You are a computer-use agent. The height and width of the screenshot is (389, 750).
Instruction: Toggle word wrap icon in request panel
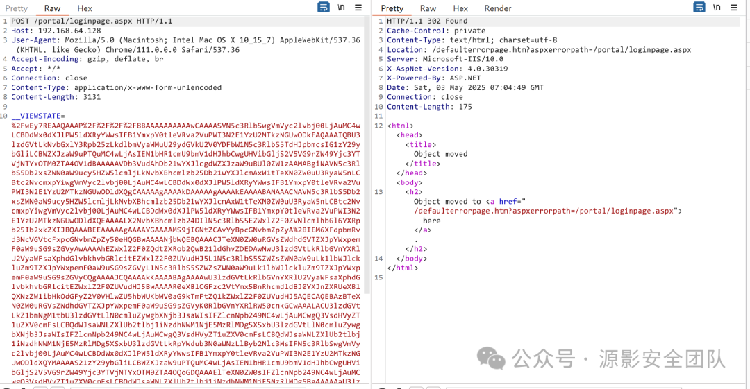(x=324, y=7)
